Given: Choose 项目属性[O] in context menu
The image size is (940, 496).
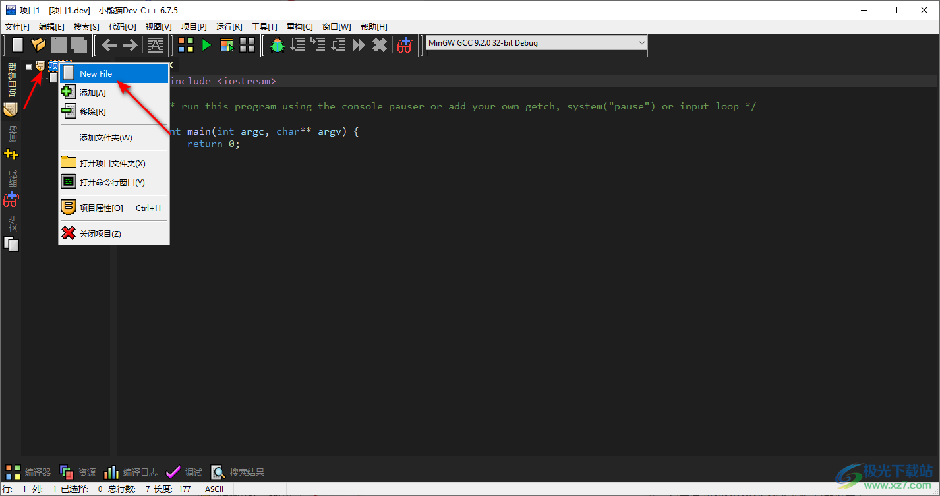Looking at the screenshot, I should pos(114,208).
